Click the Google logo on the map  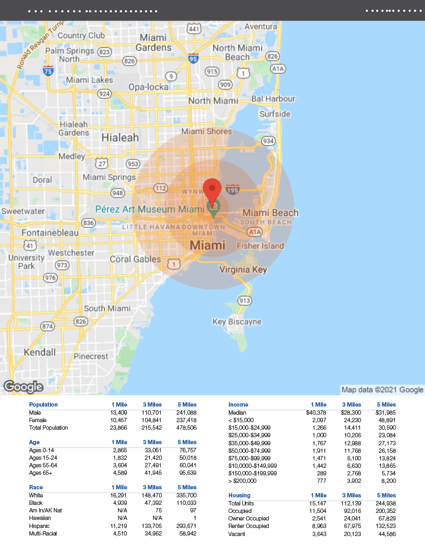[x=23, y=387]
